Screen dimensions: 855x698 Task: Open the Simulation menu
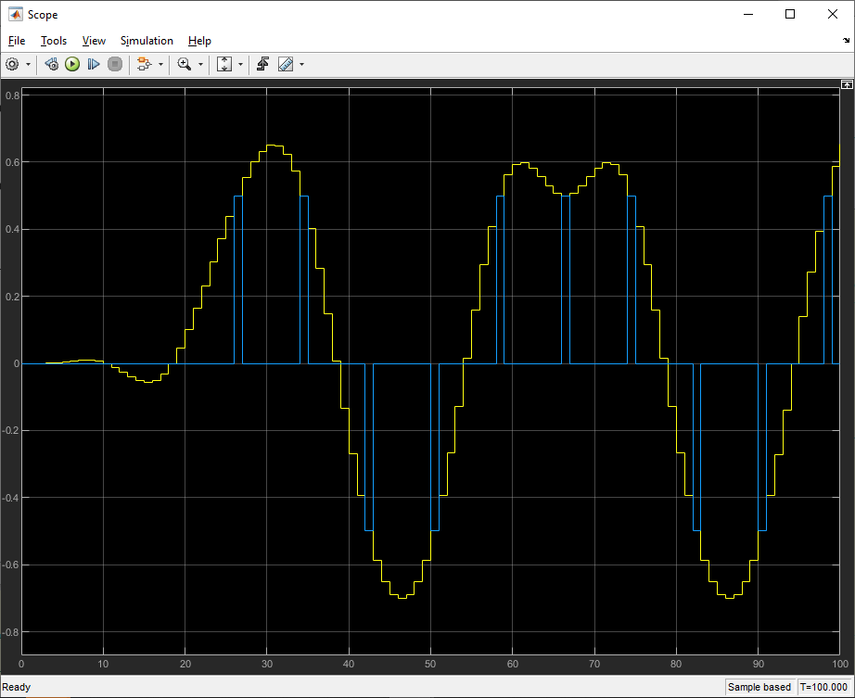147,41
